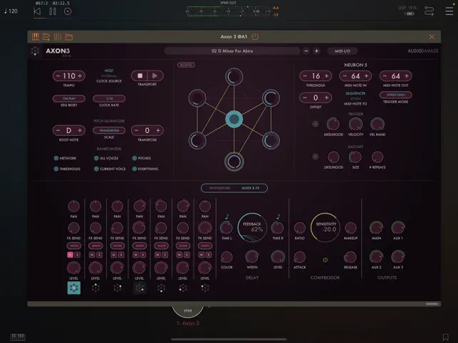
Task: Click the compressor Sensitivity -20.0 dial
Action: [x=325, y=228]
